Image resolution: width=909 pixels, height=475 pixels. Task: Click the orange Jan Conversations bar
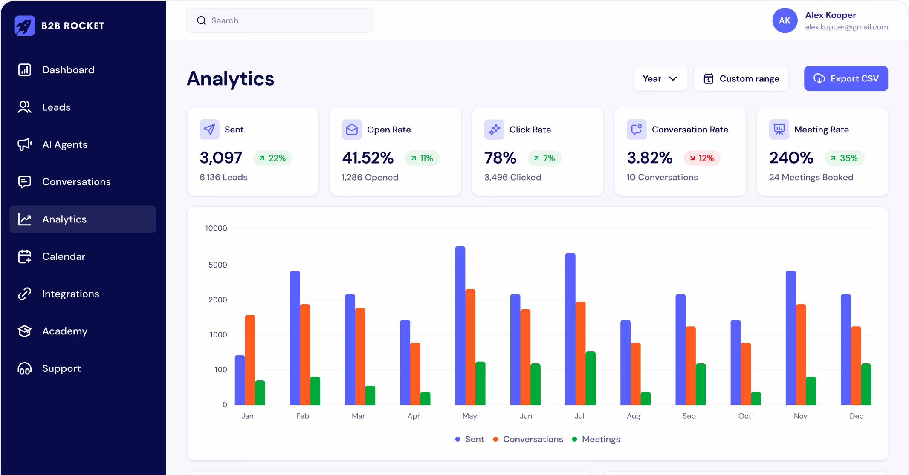[x=250, y=360]
